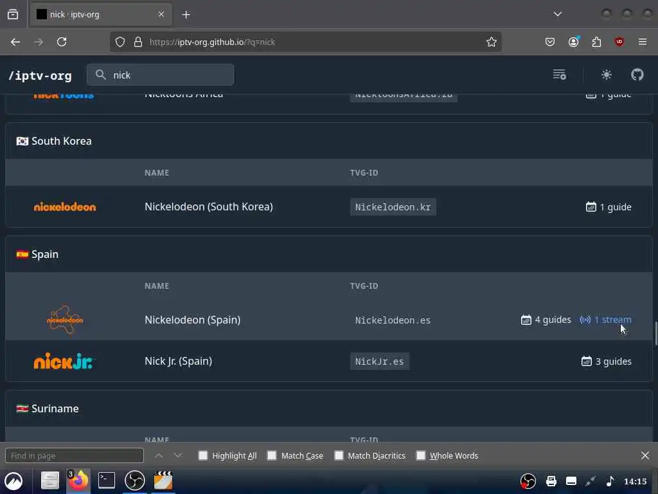This screenshot has height=494, width=658.
Task: Open the file manager taskbar icon
Action: click(x=50, y=480)
